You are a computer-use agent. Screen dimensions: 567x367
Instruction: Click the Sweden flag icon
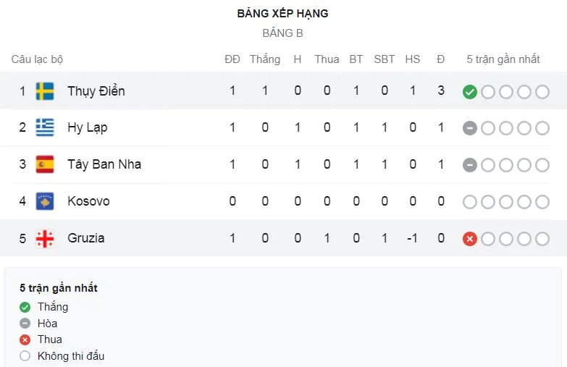coord(45,91)
